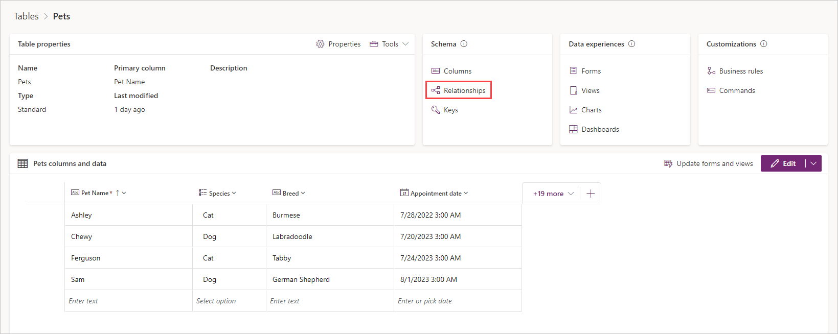Open the Forms data experience
This screenshot has width=838, height=334.
591,71
